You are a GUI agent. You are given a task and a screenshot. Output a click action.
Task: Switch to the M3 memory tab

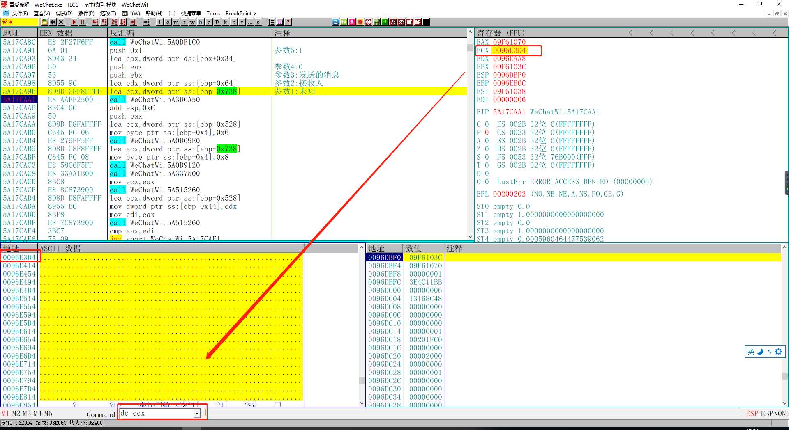click(x=27, y=414)
